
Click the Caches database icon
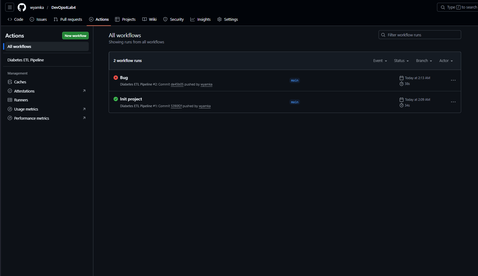pyautogui.click(x=10, y=82)
